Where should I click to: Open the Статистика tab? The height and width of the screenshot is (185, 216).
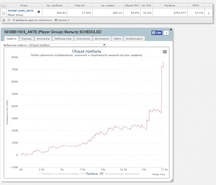point(83,39)
